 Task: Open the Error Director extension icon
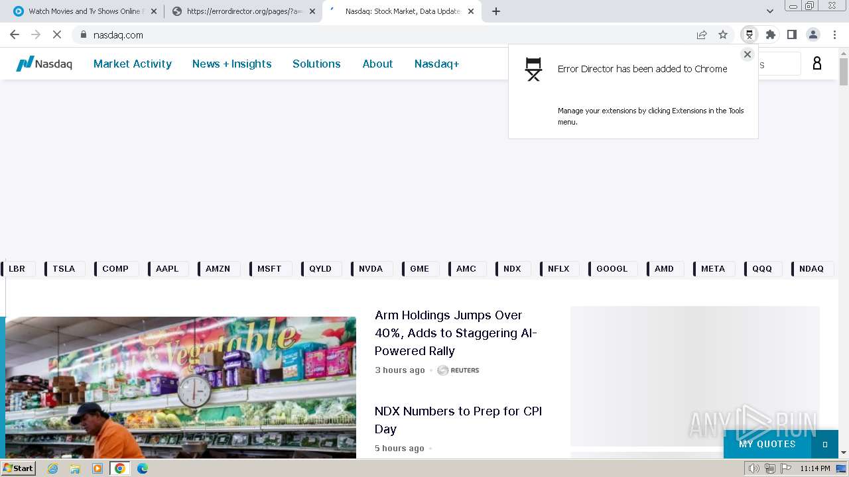750,34
